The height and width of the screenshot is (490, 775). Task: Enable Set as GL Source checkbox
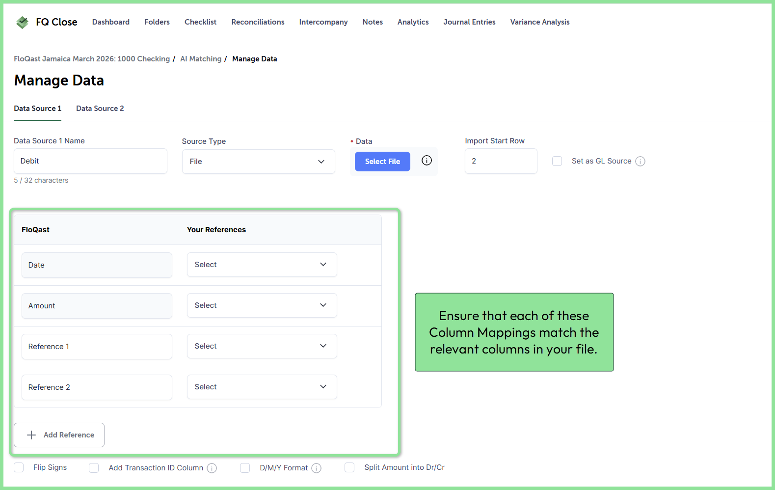pos(557,161)
